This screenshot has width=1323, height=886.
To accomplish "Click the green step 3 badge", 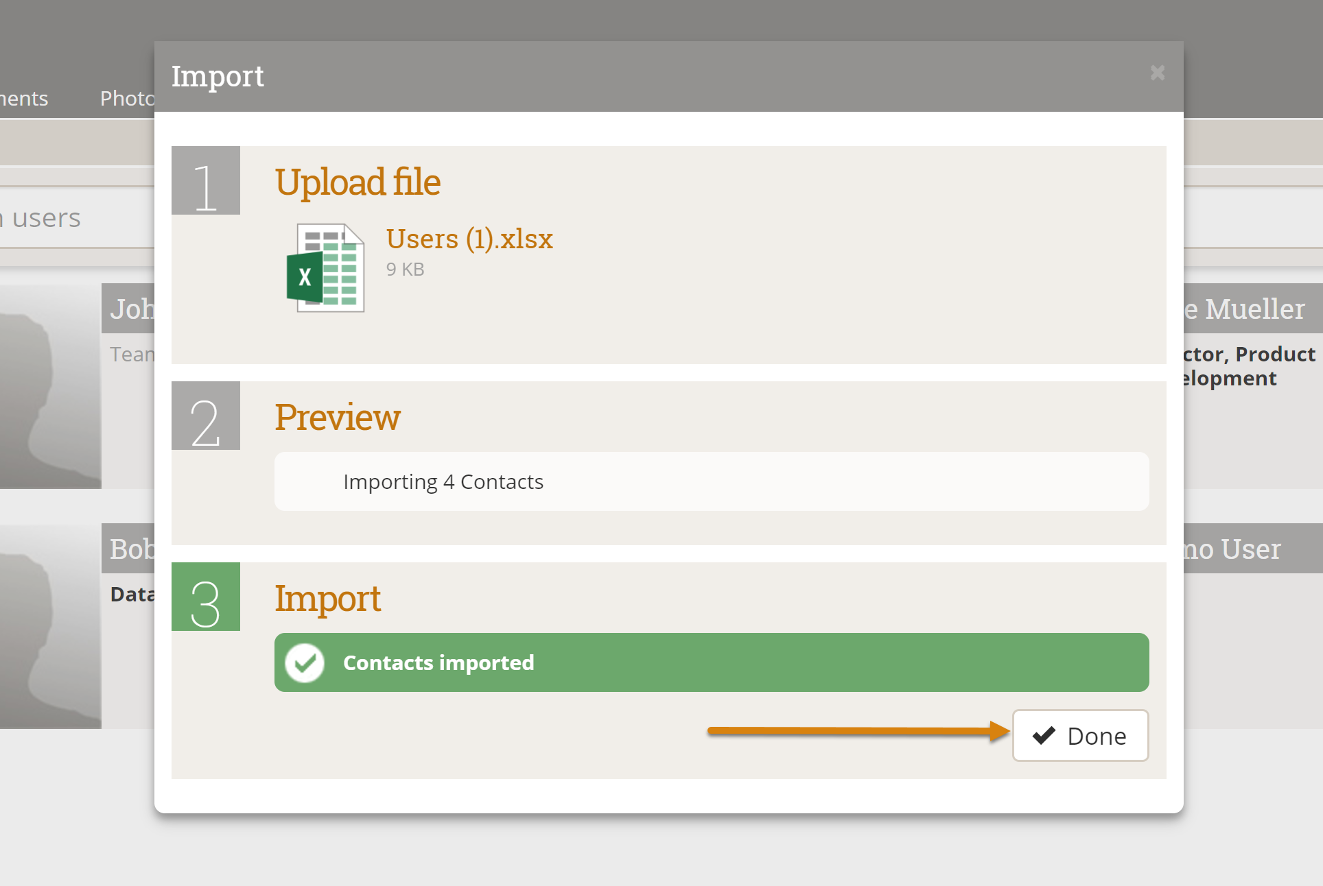I will point(205,597).
